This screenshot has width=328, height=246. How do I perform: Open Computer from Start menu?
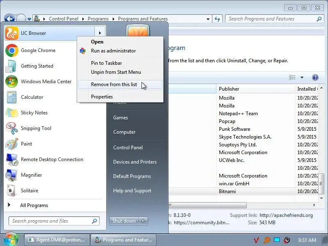(124, 132)
